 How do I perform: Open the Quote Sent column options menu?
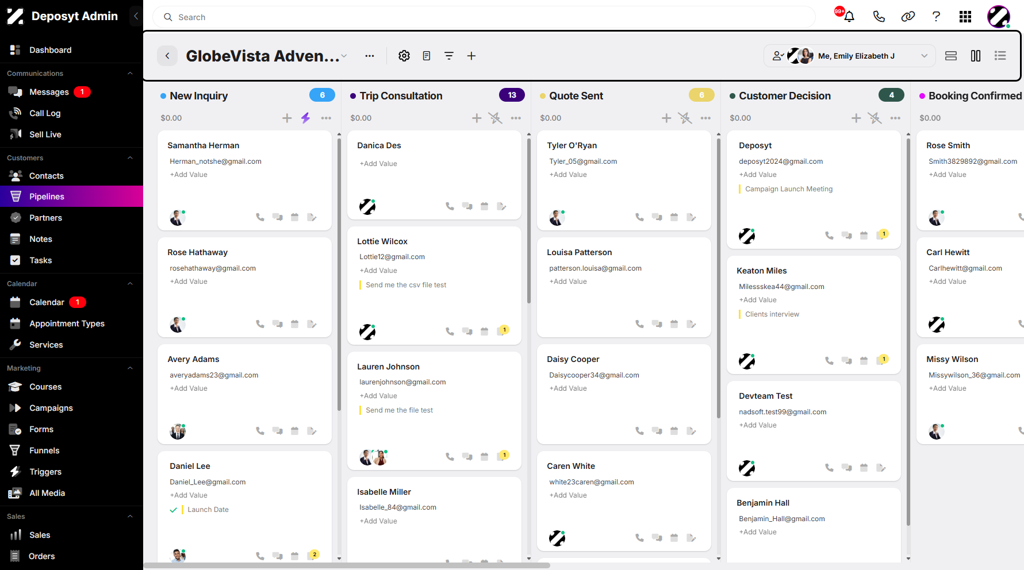[x=705, y=118]
